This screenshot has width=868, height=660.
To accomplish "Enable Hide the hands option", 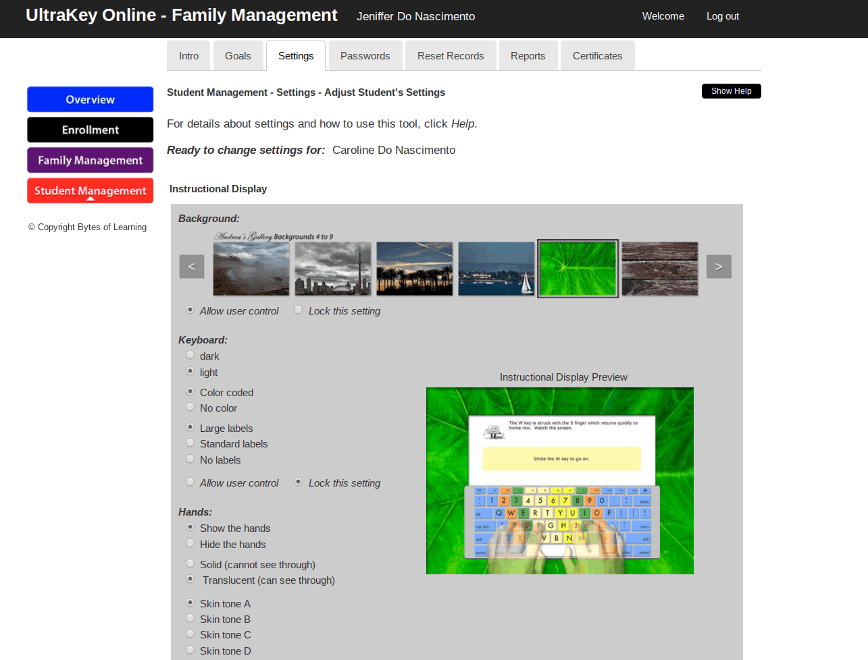I will (190, 543).
